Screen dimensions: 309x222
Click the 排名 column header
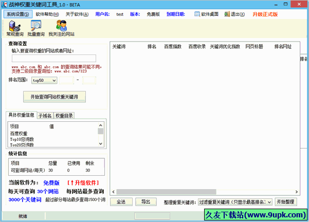pyautogui.click(x=152, y=47)
